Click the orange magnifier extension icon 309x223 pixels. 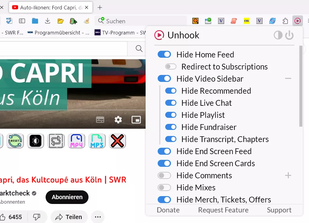(x=195, y=21)
